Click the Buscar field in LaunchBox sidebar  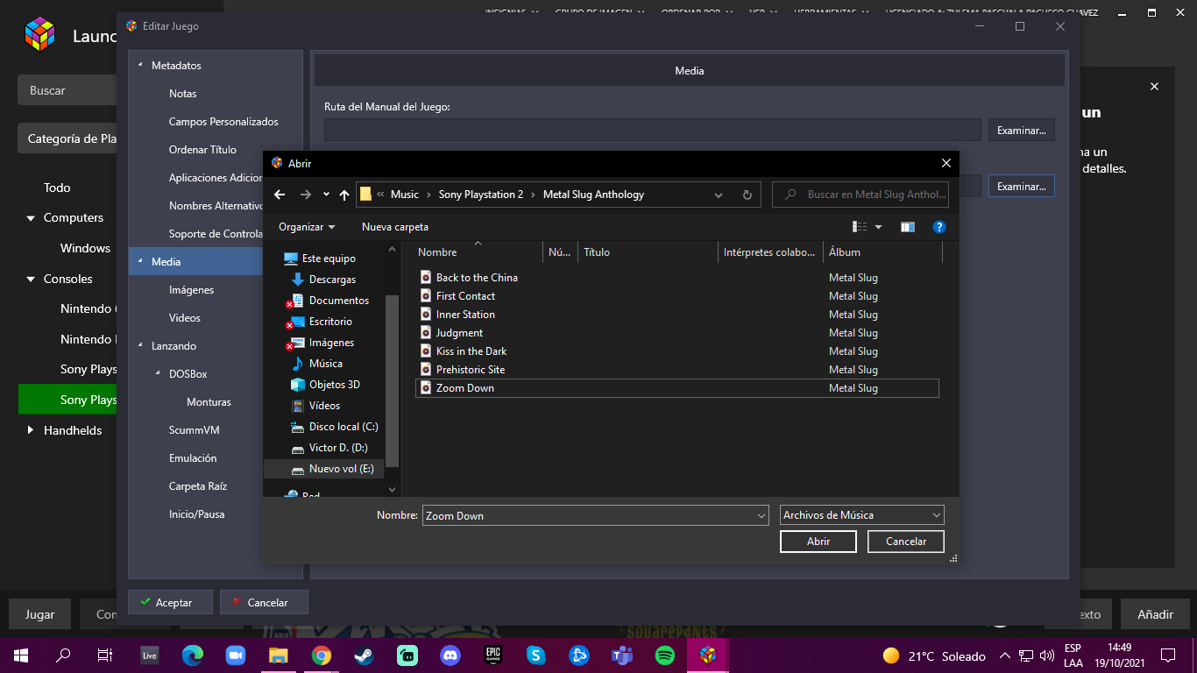67,90
